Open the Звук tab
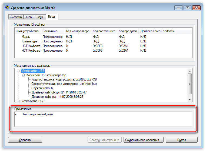 pos(40,17)
